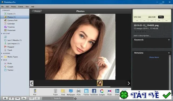Viewport: 173px width, 101px height.
Task: Click the Media Types folder label
Action: (x=13, y=57)
